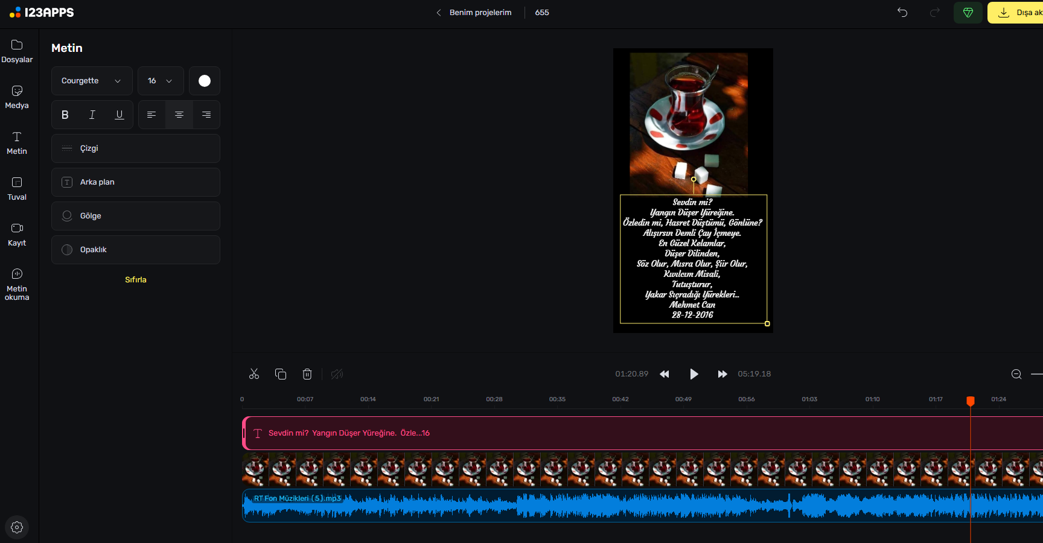1043x543 pixels.
Task: Open the white text color swatch
Action: (x=205, y=81)
